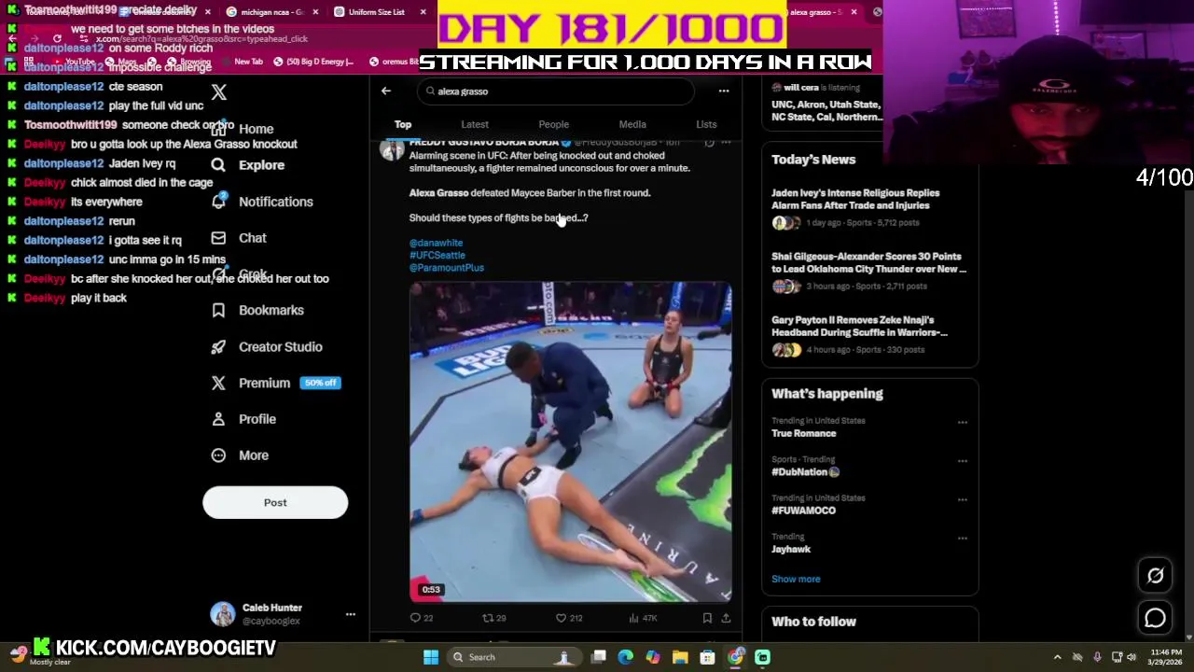Open Microsoft Store from taskbar
The image size is (1194, 672).
point(708,657)
